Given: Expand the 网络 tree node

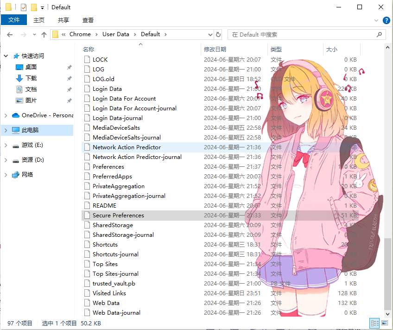Looking at the screenshot, I should pos(6,175).
